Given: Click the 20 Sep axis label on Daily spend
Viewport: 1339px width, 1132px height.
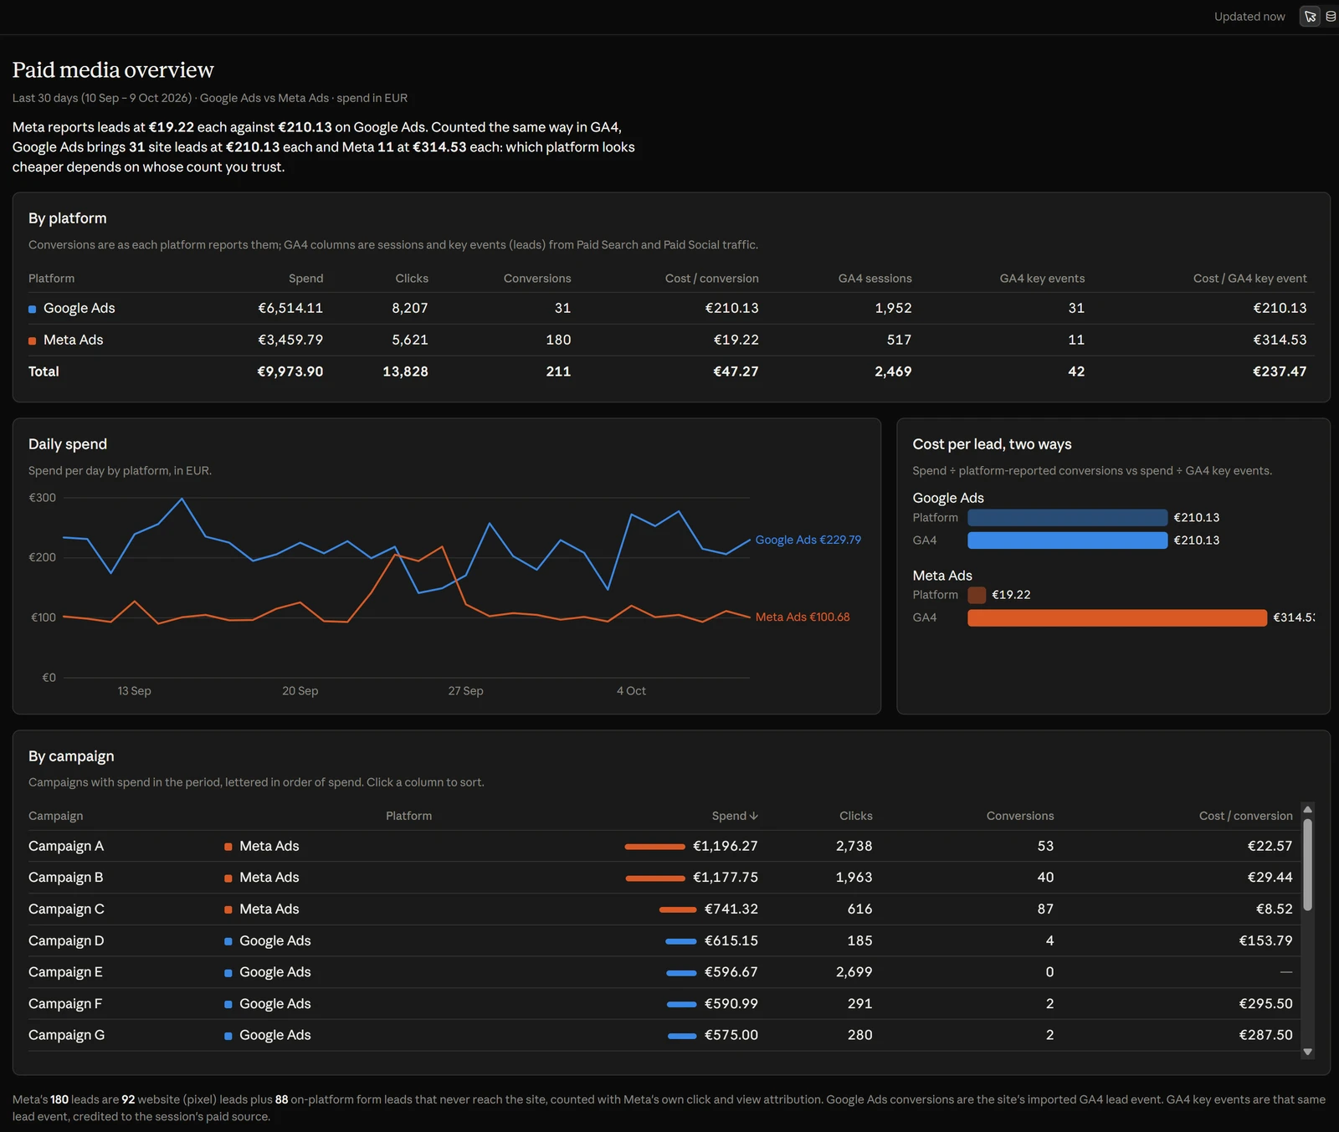Looking at the screenshot, I should pyautogui.click(x=300, y=691).
